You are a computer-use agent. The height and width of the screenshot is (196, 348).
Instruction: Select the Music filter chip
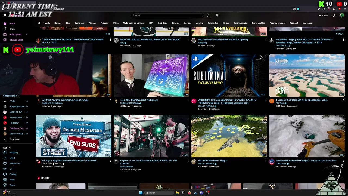(47, 23)
